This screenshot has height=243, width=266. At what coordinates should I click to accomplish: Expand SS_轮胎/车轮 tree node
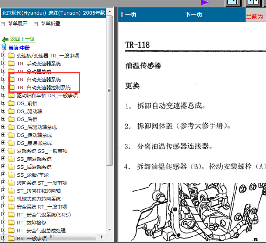(x=3, y=174)
